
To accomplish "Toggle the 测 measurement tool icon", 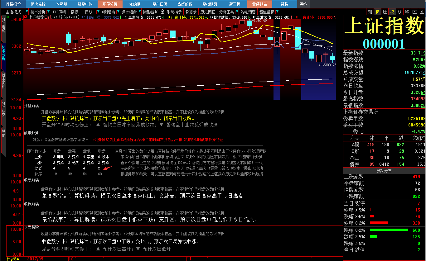I will tap(370, 12).
